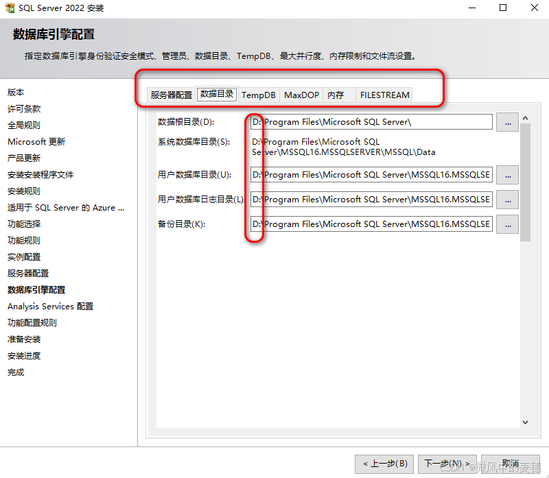
Task: Click 全局规则 in the step list
Action: coord(24,126)
